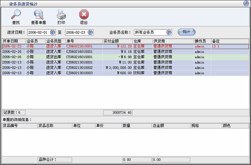The width and height of the screenshot is (251, 165).
Task: Select the 饮料库 warehouse row
Action: pyautogui.click(x=125, y=73)
